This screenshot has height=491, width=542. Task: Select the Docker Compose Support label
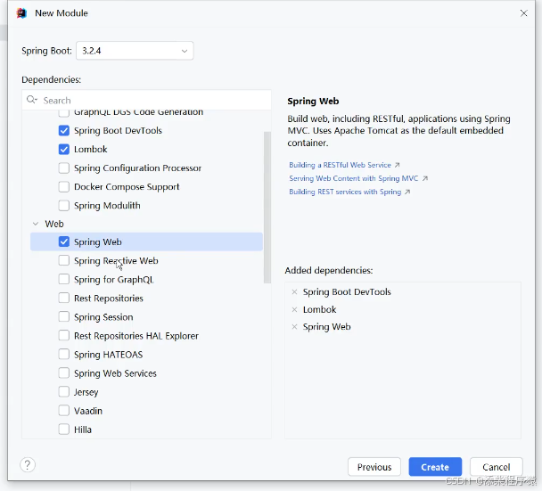[127, 187]
